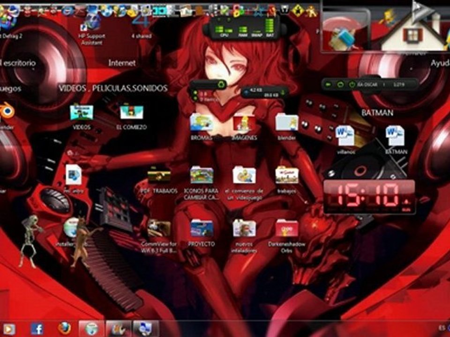This screenshot has width=450, height=337.
Task: Click the CPU RAM meter gadget
Action: click(x=245, y=28)
